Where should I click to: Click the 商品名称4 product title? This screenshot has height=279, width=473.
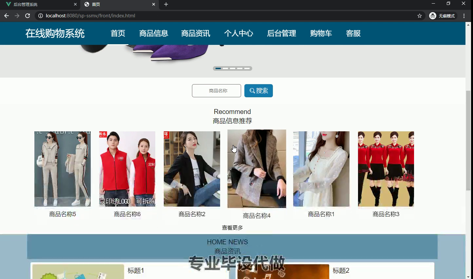[257, 216]
